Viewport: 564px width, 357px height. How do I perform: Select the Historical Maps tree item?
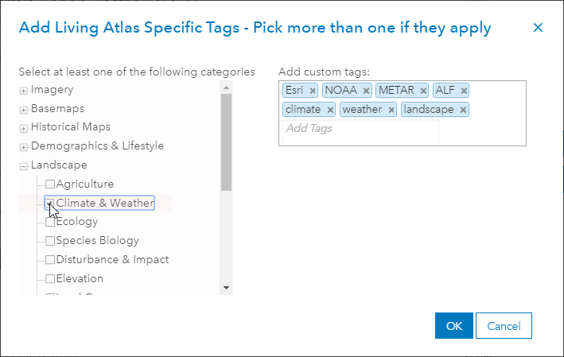click(71, 127)
